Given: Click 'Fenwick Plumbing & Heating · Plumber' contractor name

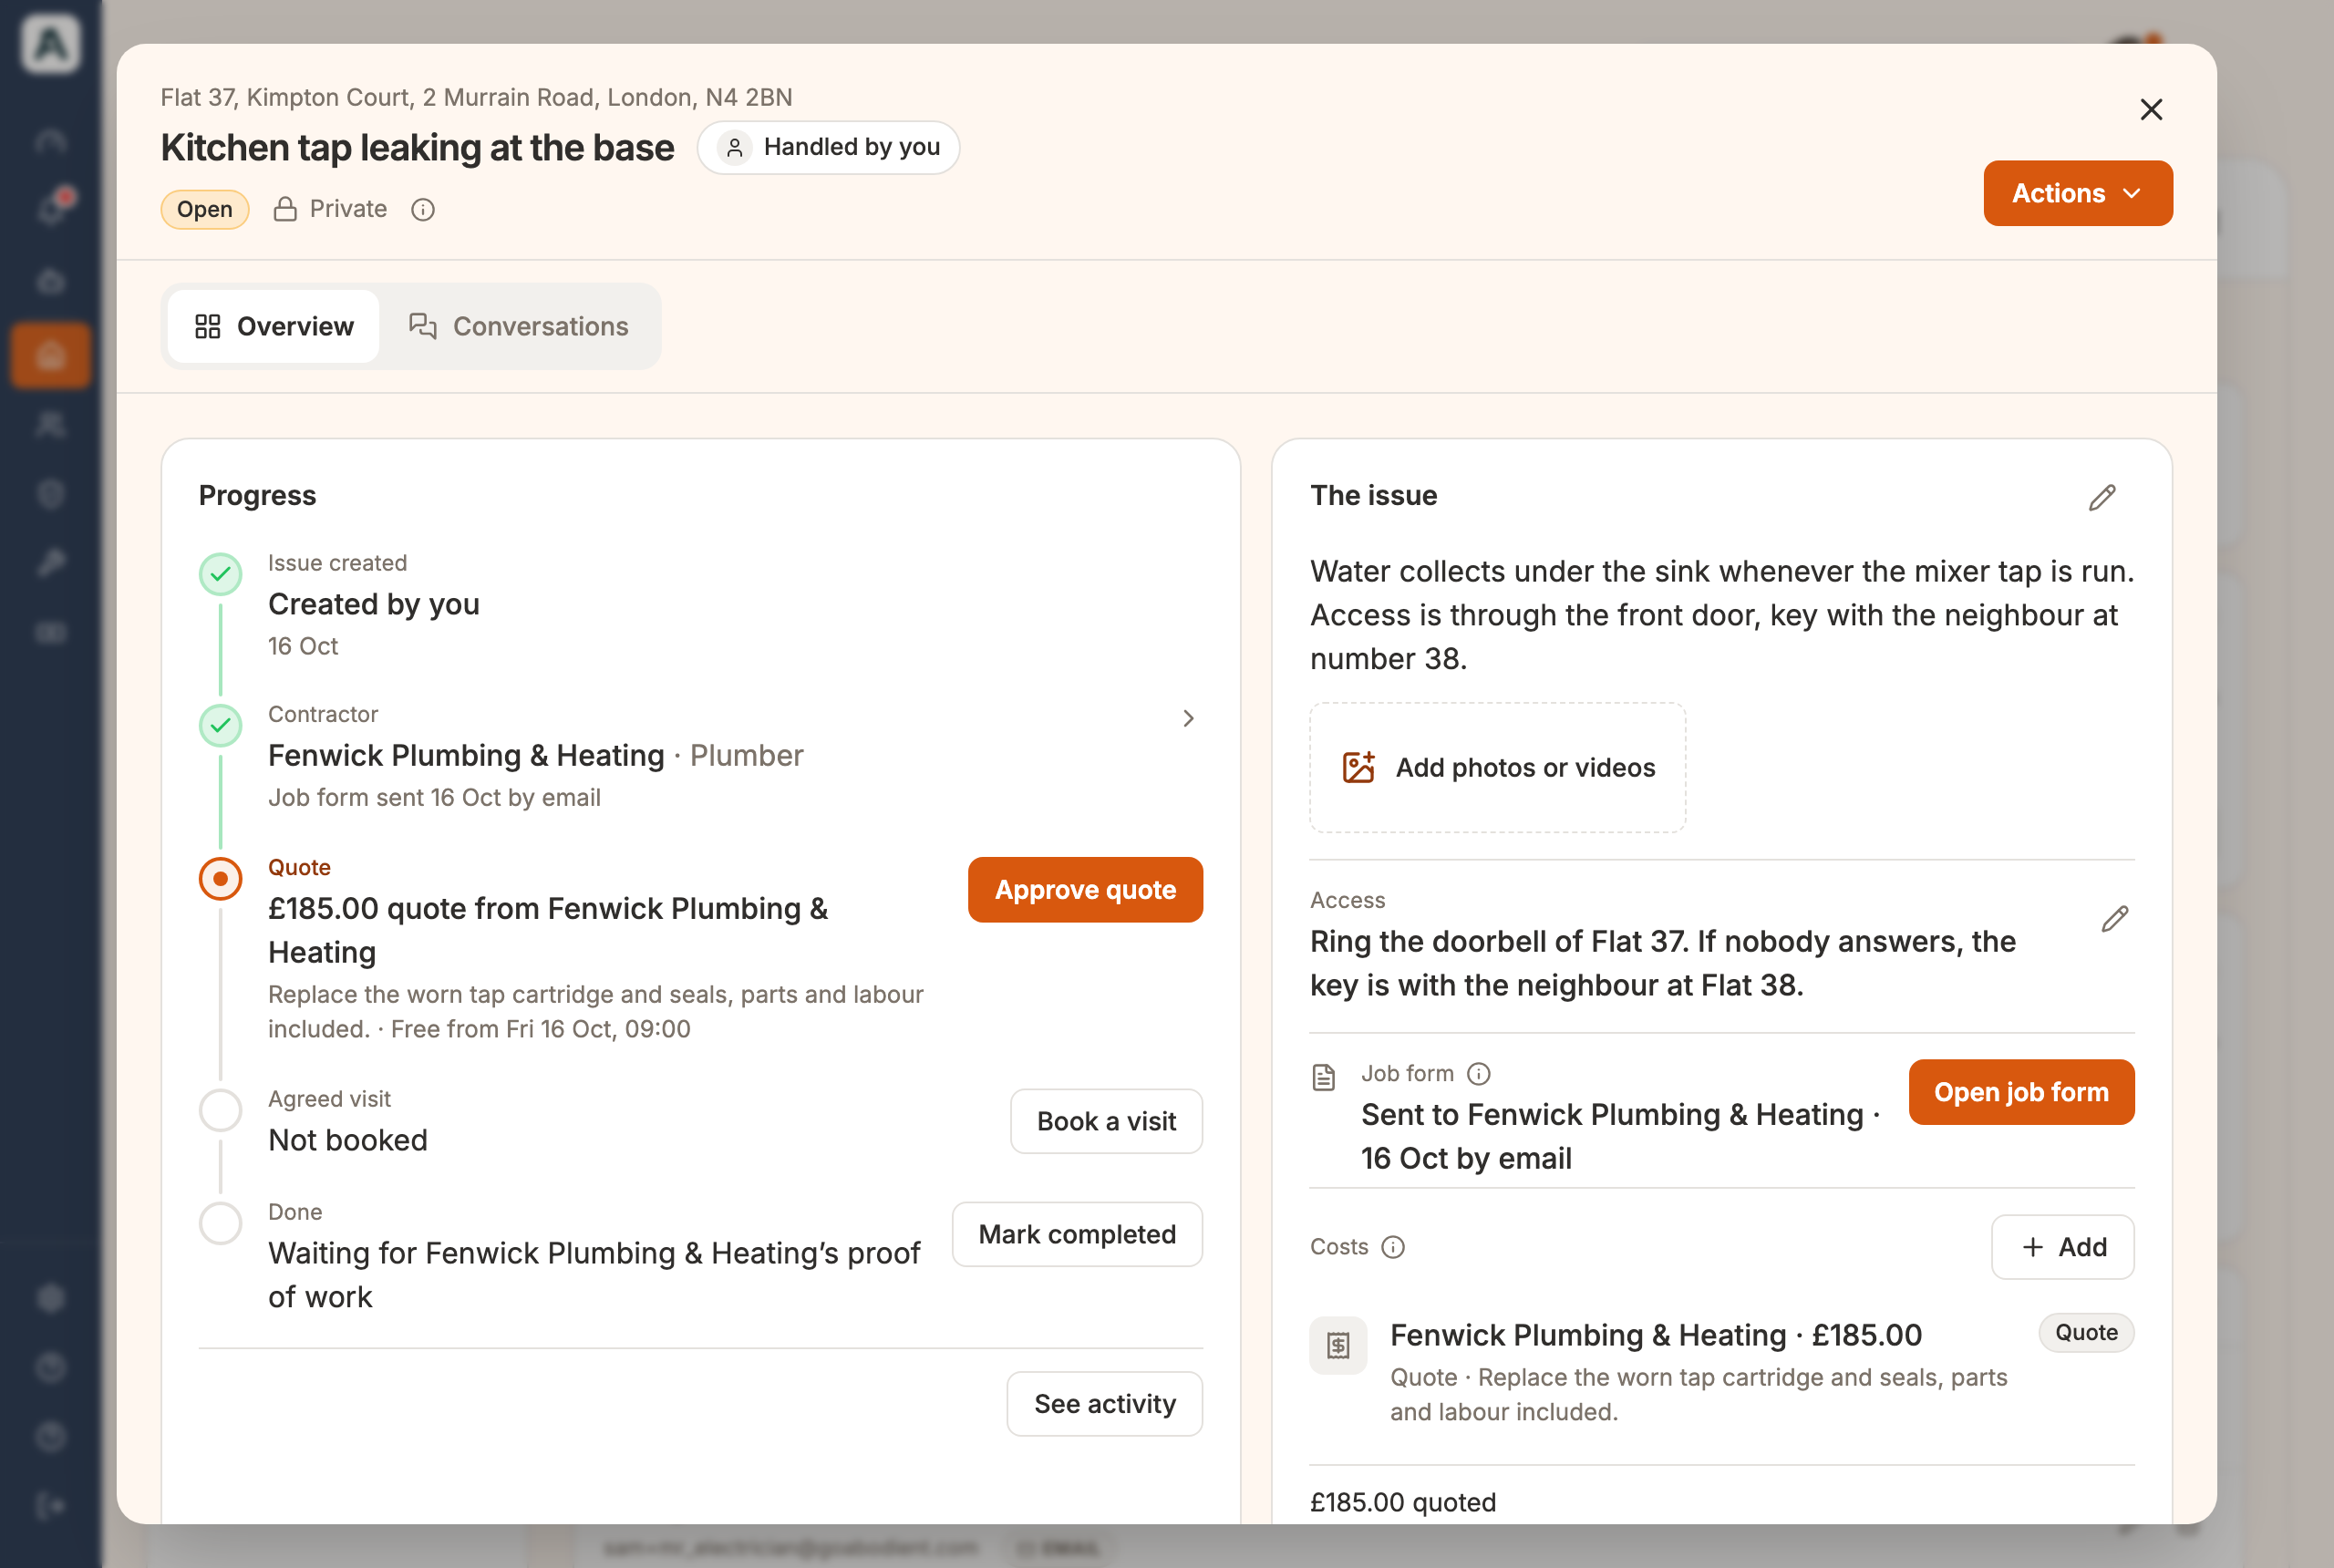Looking at the screenshot, I should coord(535,755).
